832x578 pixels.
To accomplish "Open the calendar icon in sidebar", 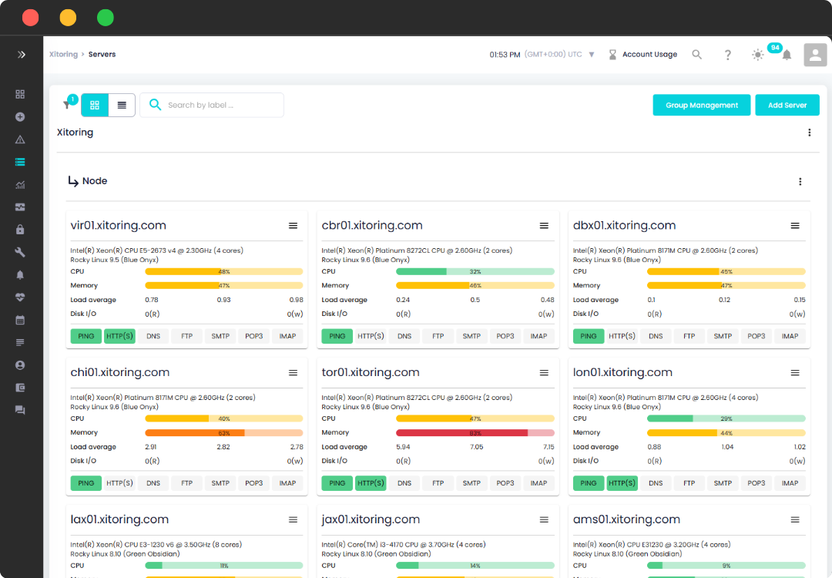I will click(x=20, y=320).
